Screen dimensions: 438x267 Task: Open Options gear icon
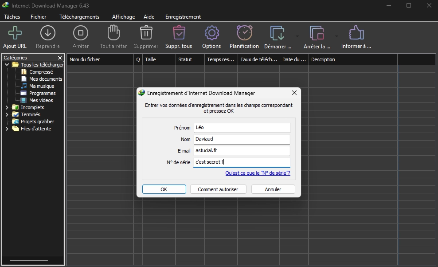coord(211,33)
